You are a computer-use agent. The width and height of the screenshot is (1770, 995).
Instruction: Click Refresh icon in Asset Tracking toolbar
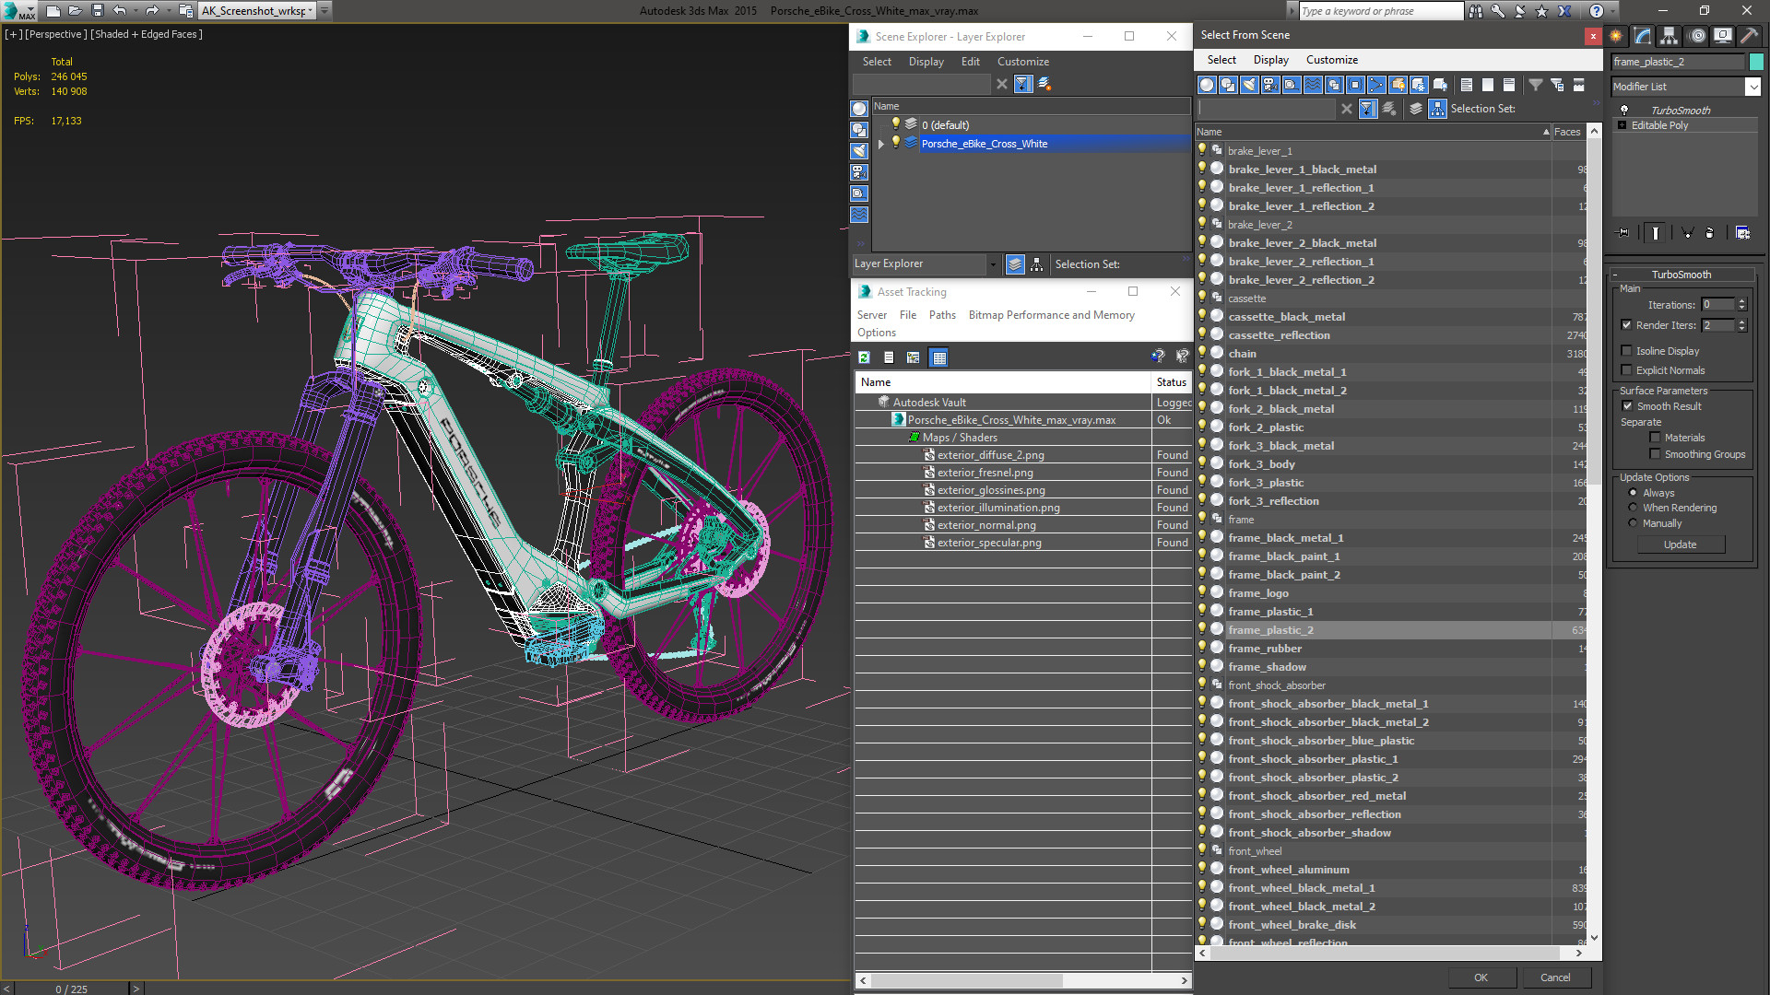pos(864,357)
